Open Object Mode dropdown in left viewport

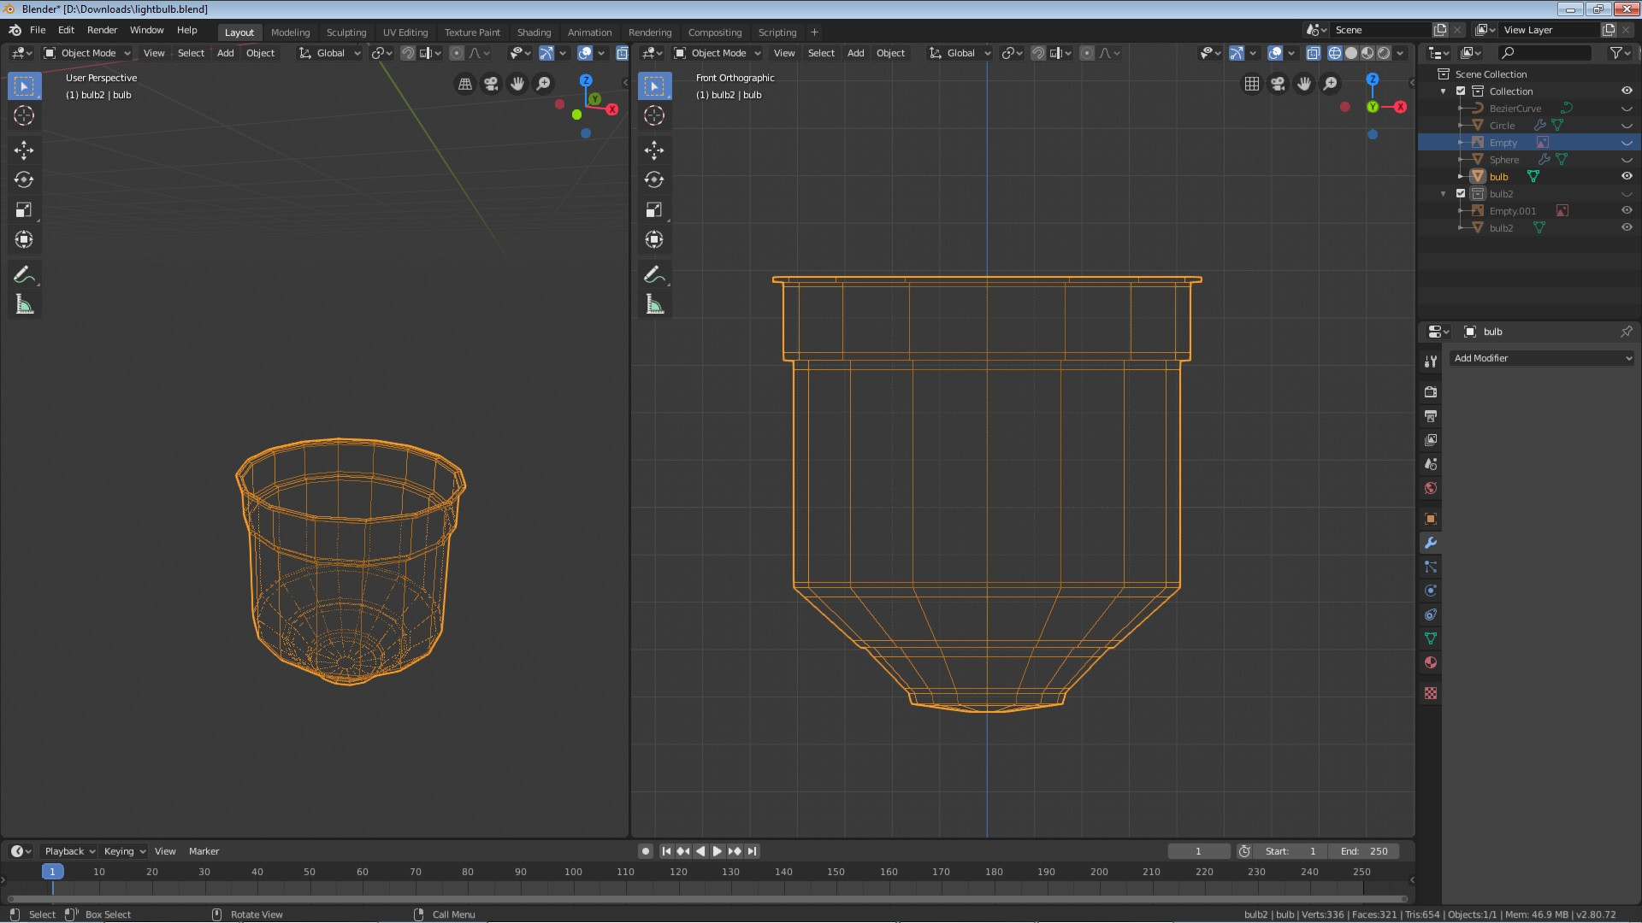[88, 53]
